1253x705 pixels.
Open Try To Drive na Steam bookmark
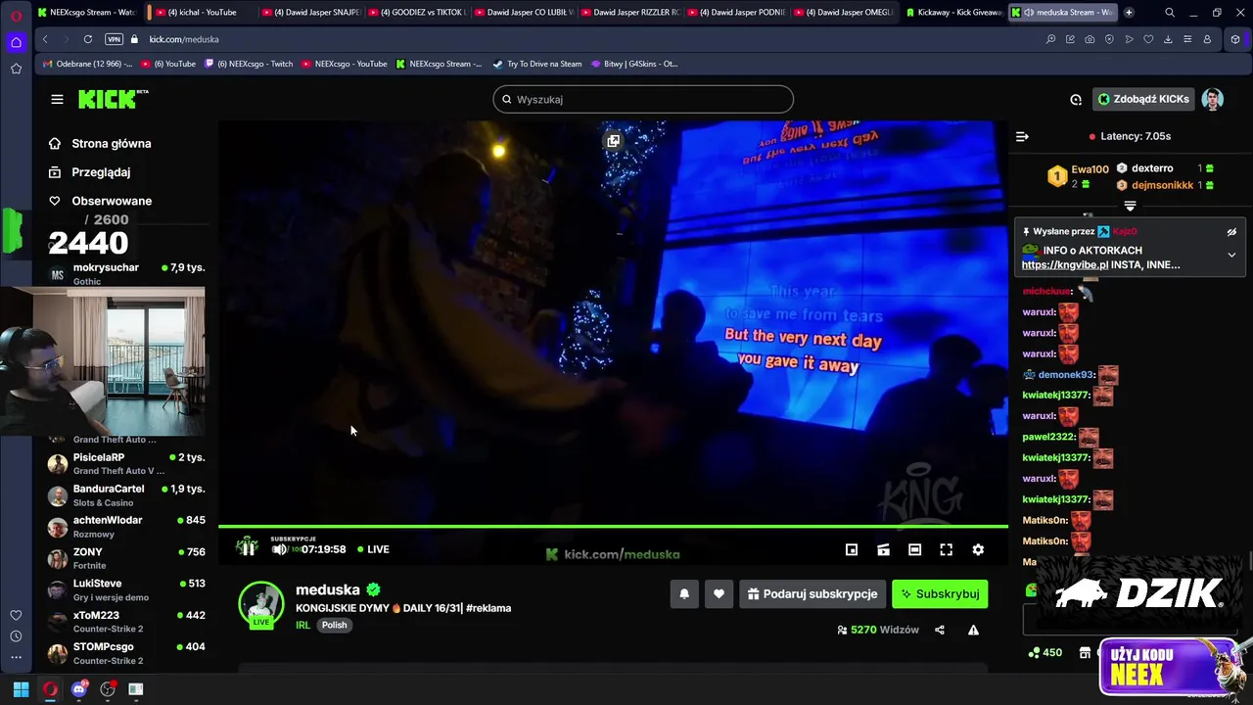(537, 64)
